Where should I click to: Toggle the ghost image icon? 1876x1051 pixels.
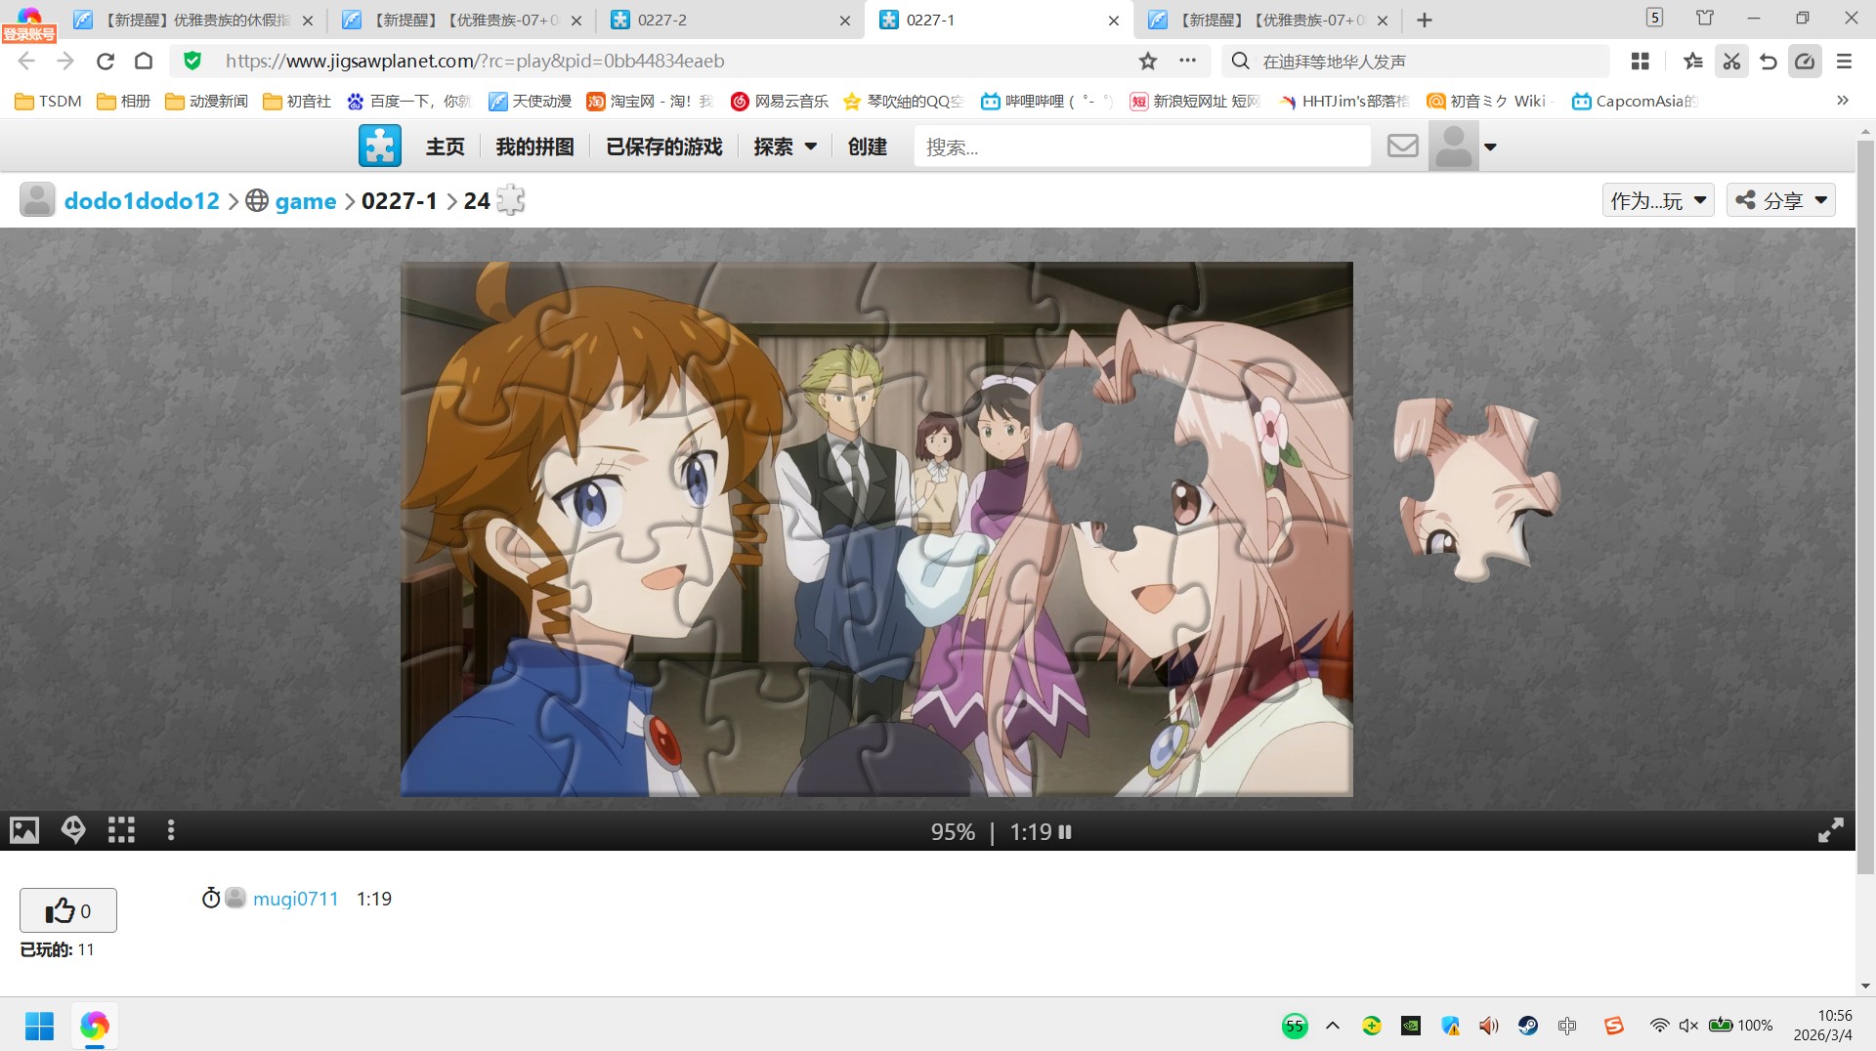tap(73, 830)
